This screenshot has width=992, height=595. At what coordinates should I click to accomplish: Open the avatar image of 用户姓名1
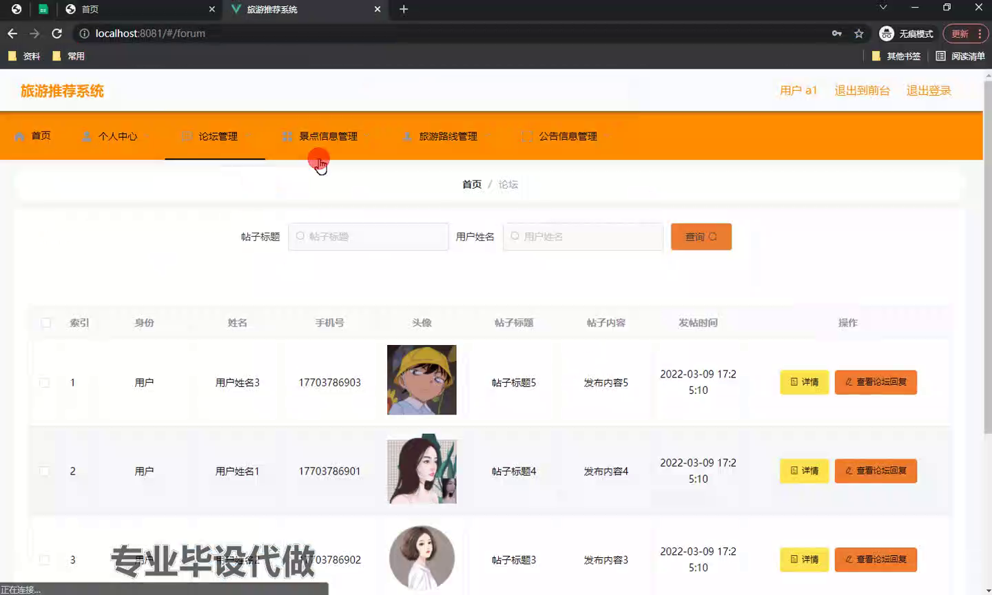coord(422,468)
